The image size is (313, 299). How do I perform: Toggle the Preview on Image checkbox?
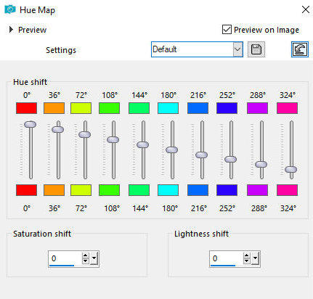[x=227, y=30]
